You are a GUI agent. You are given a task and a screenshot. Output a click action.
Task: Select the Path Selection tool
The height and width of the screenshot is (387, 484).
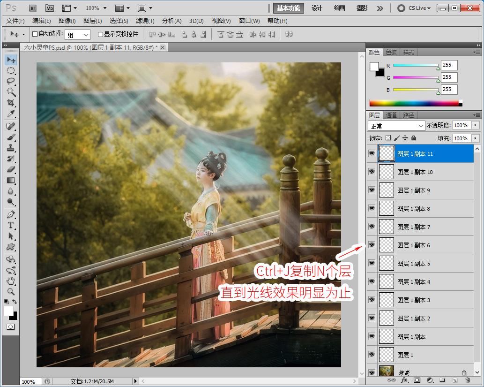(11, 236)
